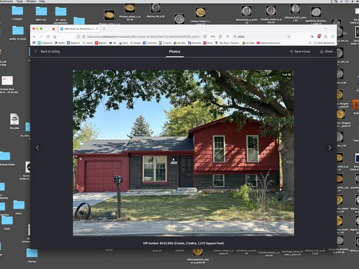Click the search box containing zillow
The width and height of the screenshot is (359, 269).
pyautogui.click(x=261, y=36)
